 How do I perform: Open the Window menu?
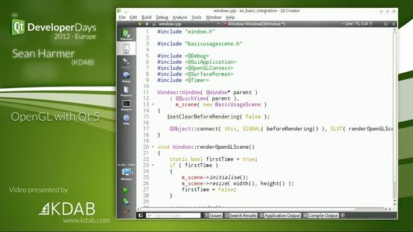(x=214, y=17)
